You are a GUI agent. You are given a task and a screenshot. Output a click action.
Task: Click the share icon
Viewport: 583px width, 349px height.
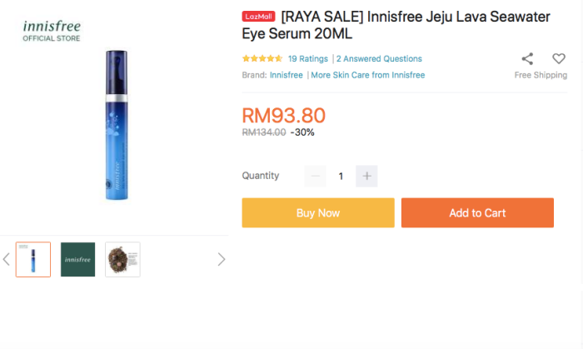pyautogui.click(x=527, y=59)
